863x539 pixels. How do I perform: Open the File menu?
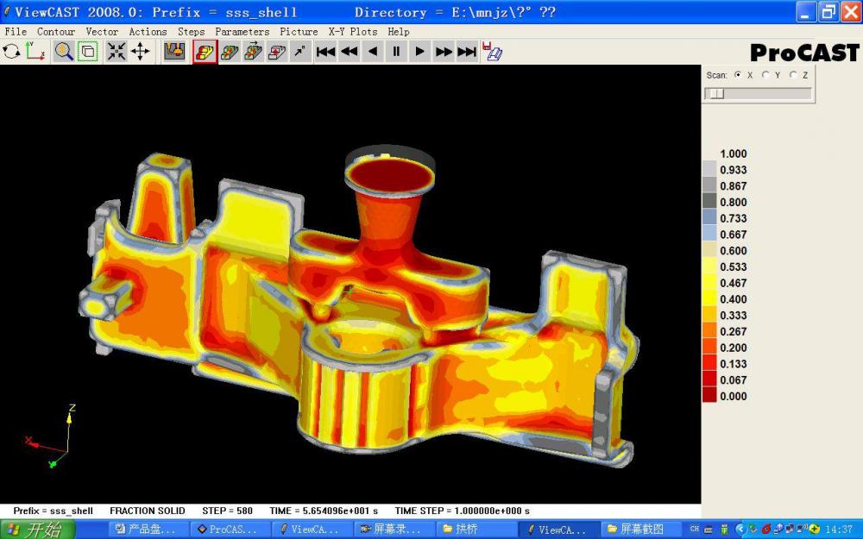[16, 32]
